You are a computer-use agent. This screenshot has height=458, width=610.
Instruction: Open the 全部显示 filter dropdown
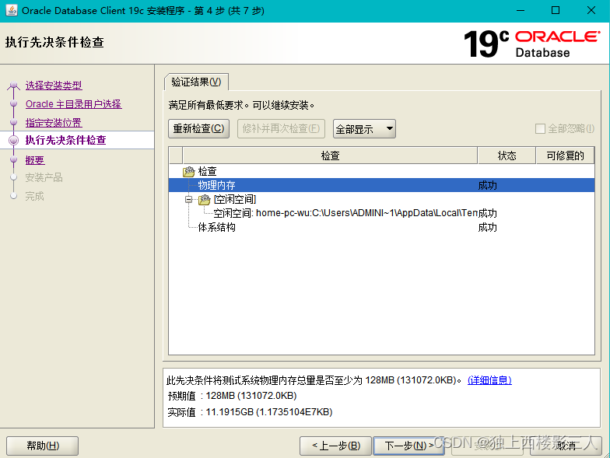tap(364, 129)
